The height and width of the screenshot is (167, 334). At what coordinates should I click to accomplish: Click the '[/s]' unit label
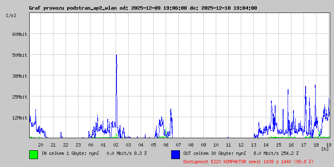click(x=11, y=15)
